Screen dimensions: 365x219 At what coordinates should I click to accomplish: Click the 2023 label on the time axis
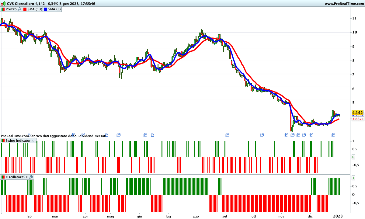338,216
